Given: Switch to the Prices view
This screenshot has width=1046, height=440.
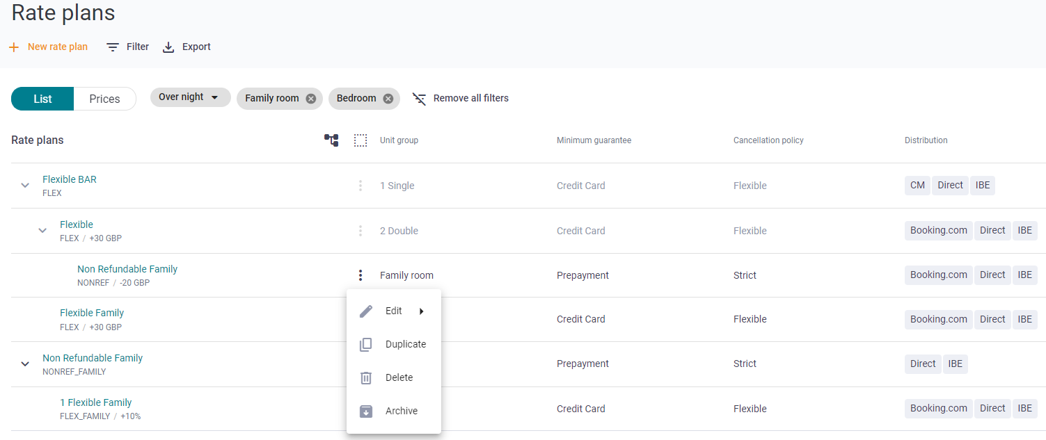Looking at the screenshot, I should pos(104,99).
